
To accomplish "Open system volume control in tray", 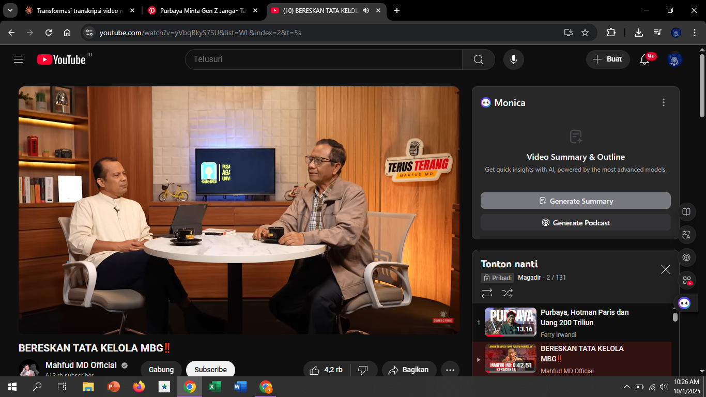I will click(x=664, y=387).
